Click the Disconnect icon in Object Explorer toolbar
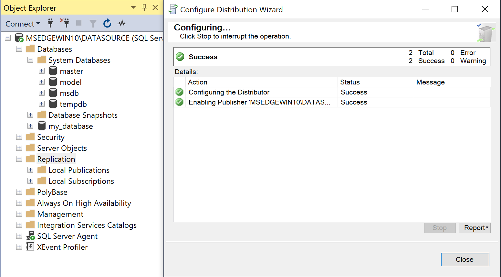Image resolution: width=501 pixels, height=277 pixels. pos(65,23)
